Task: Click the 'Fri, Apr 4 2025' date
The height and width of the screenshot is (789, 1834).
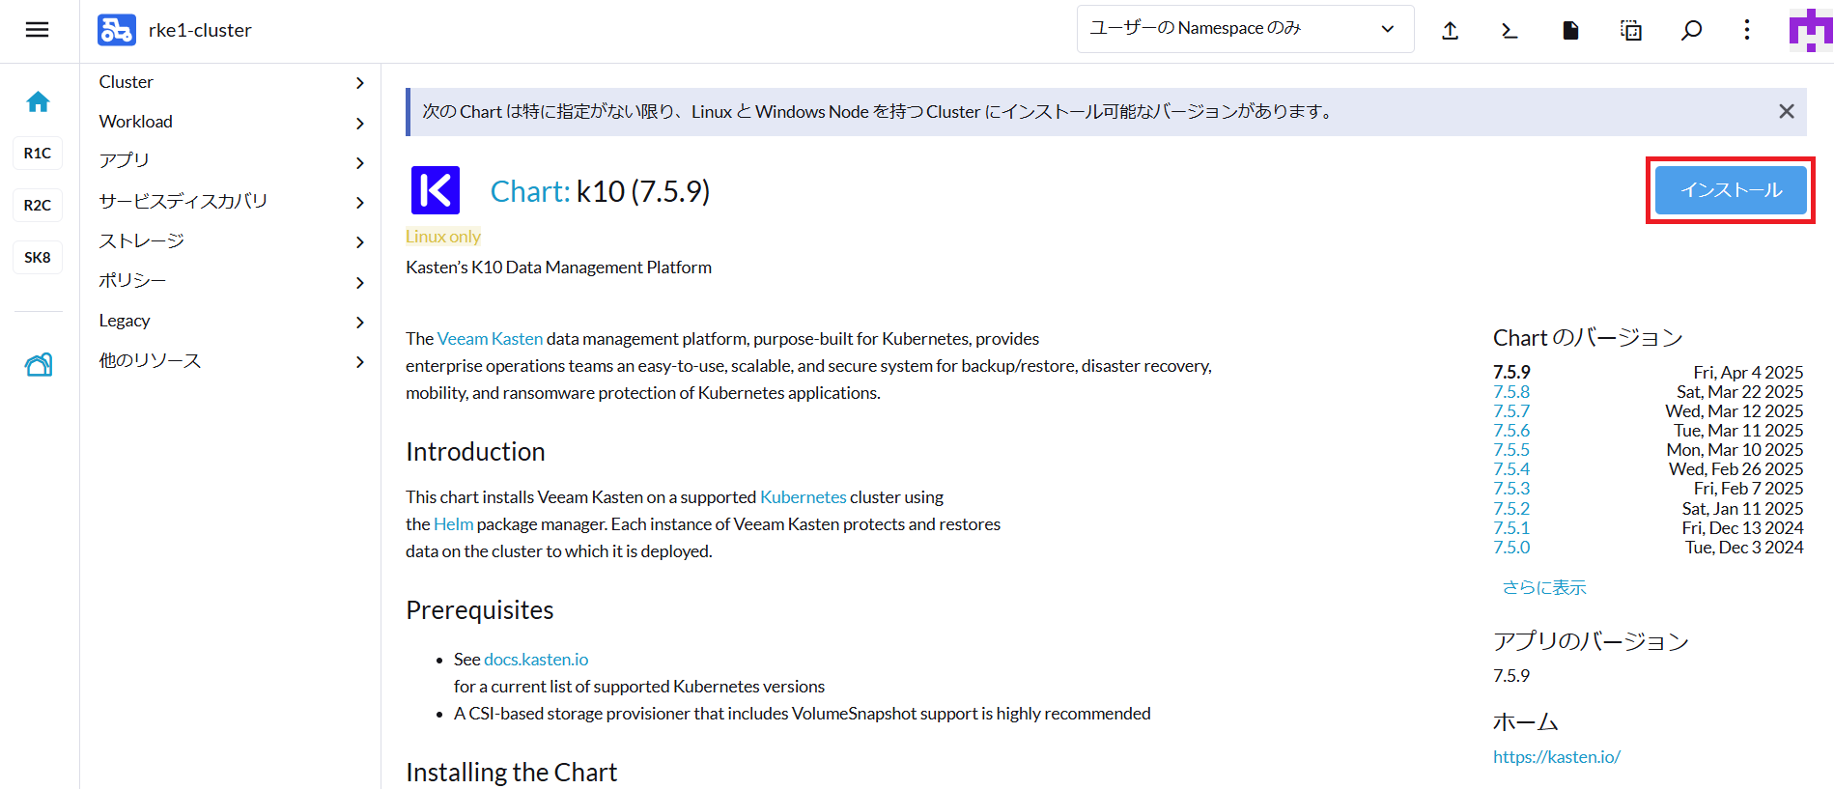Action: point(1748,372)
